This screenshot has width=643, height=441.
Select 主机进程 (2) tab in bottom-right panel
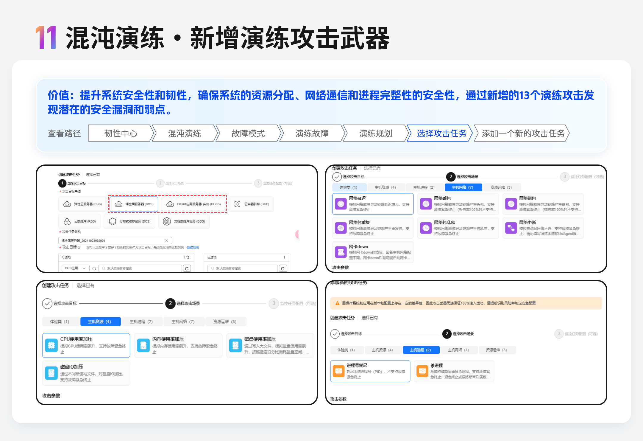[421, 350]
